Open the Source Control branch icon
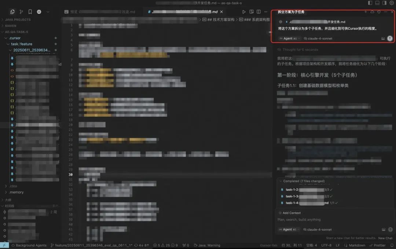The width and height of the screenshot is (396, 249). click(21, 12)
